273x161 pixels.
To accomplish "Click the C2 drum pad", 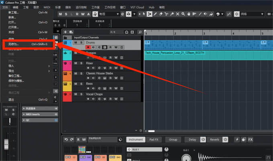I will [71, 158].
